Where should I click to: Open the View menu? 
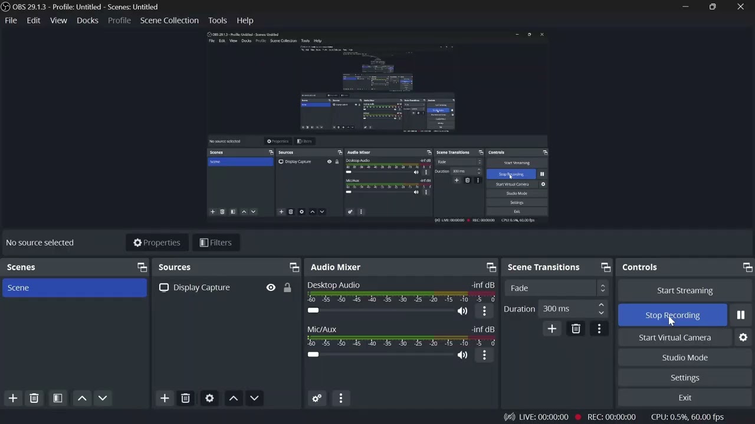coord(58,21)
